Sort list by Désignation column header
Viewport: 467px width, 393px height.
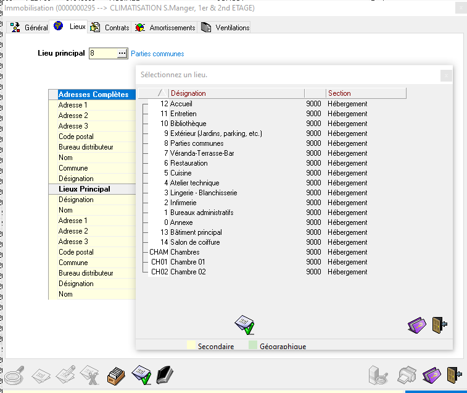pos(236,93)
